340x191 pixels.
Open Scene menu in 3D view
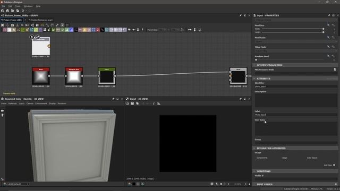point(4,103)
